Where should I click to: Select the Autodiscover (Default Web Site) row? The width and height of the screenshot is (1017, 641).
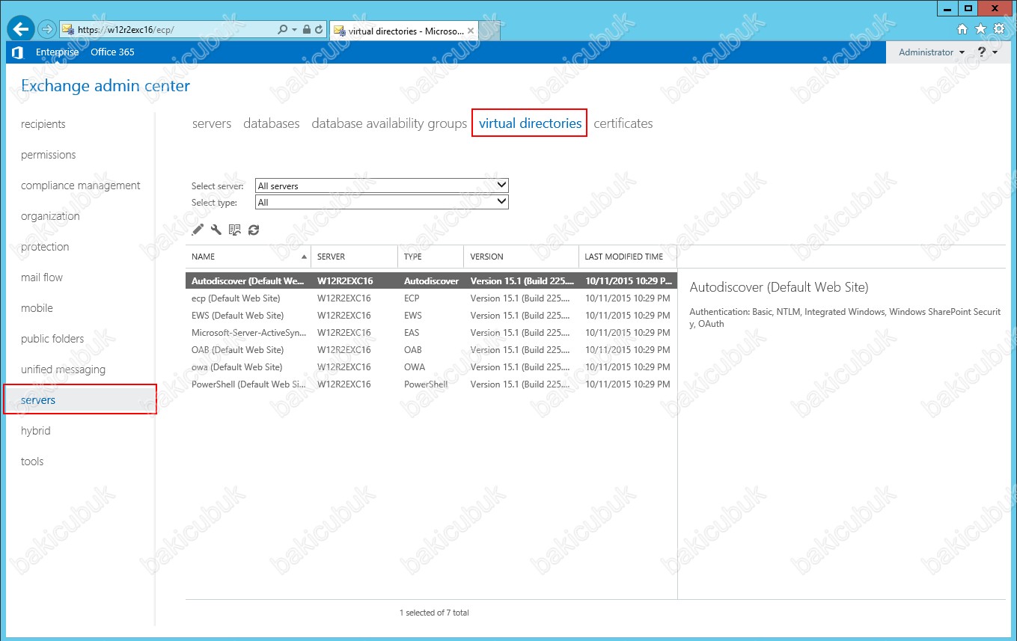coord(431,281)
